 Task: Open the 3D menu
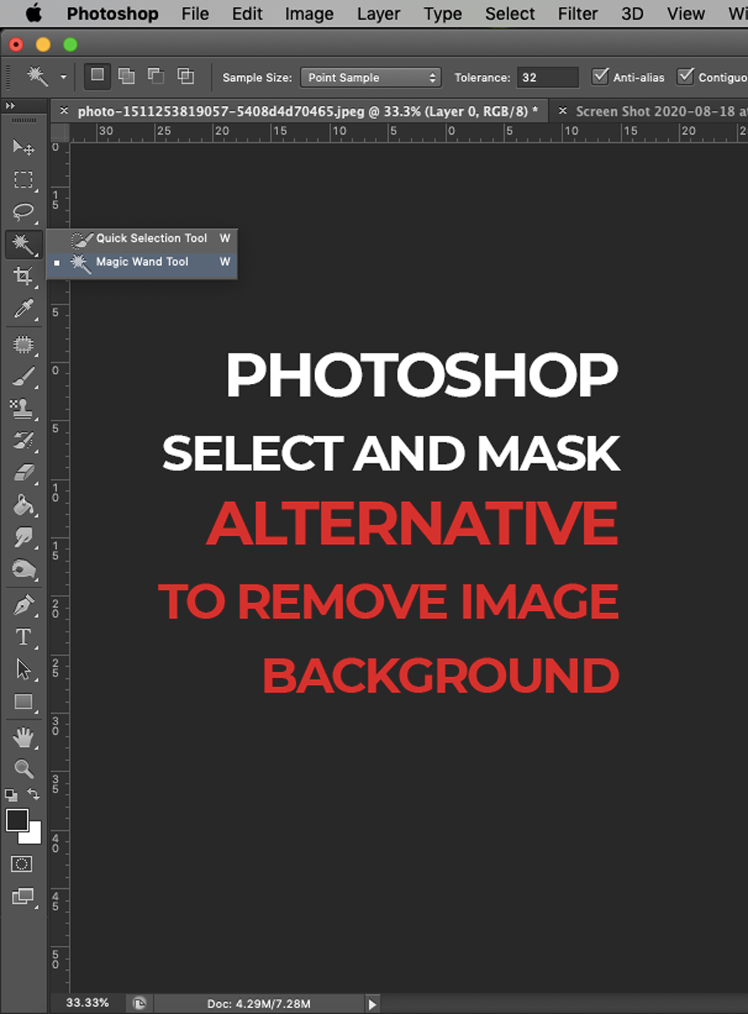coord(632,13)
